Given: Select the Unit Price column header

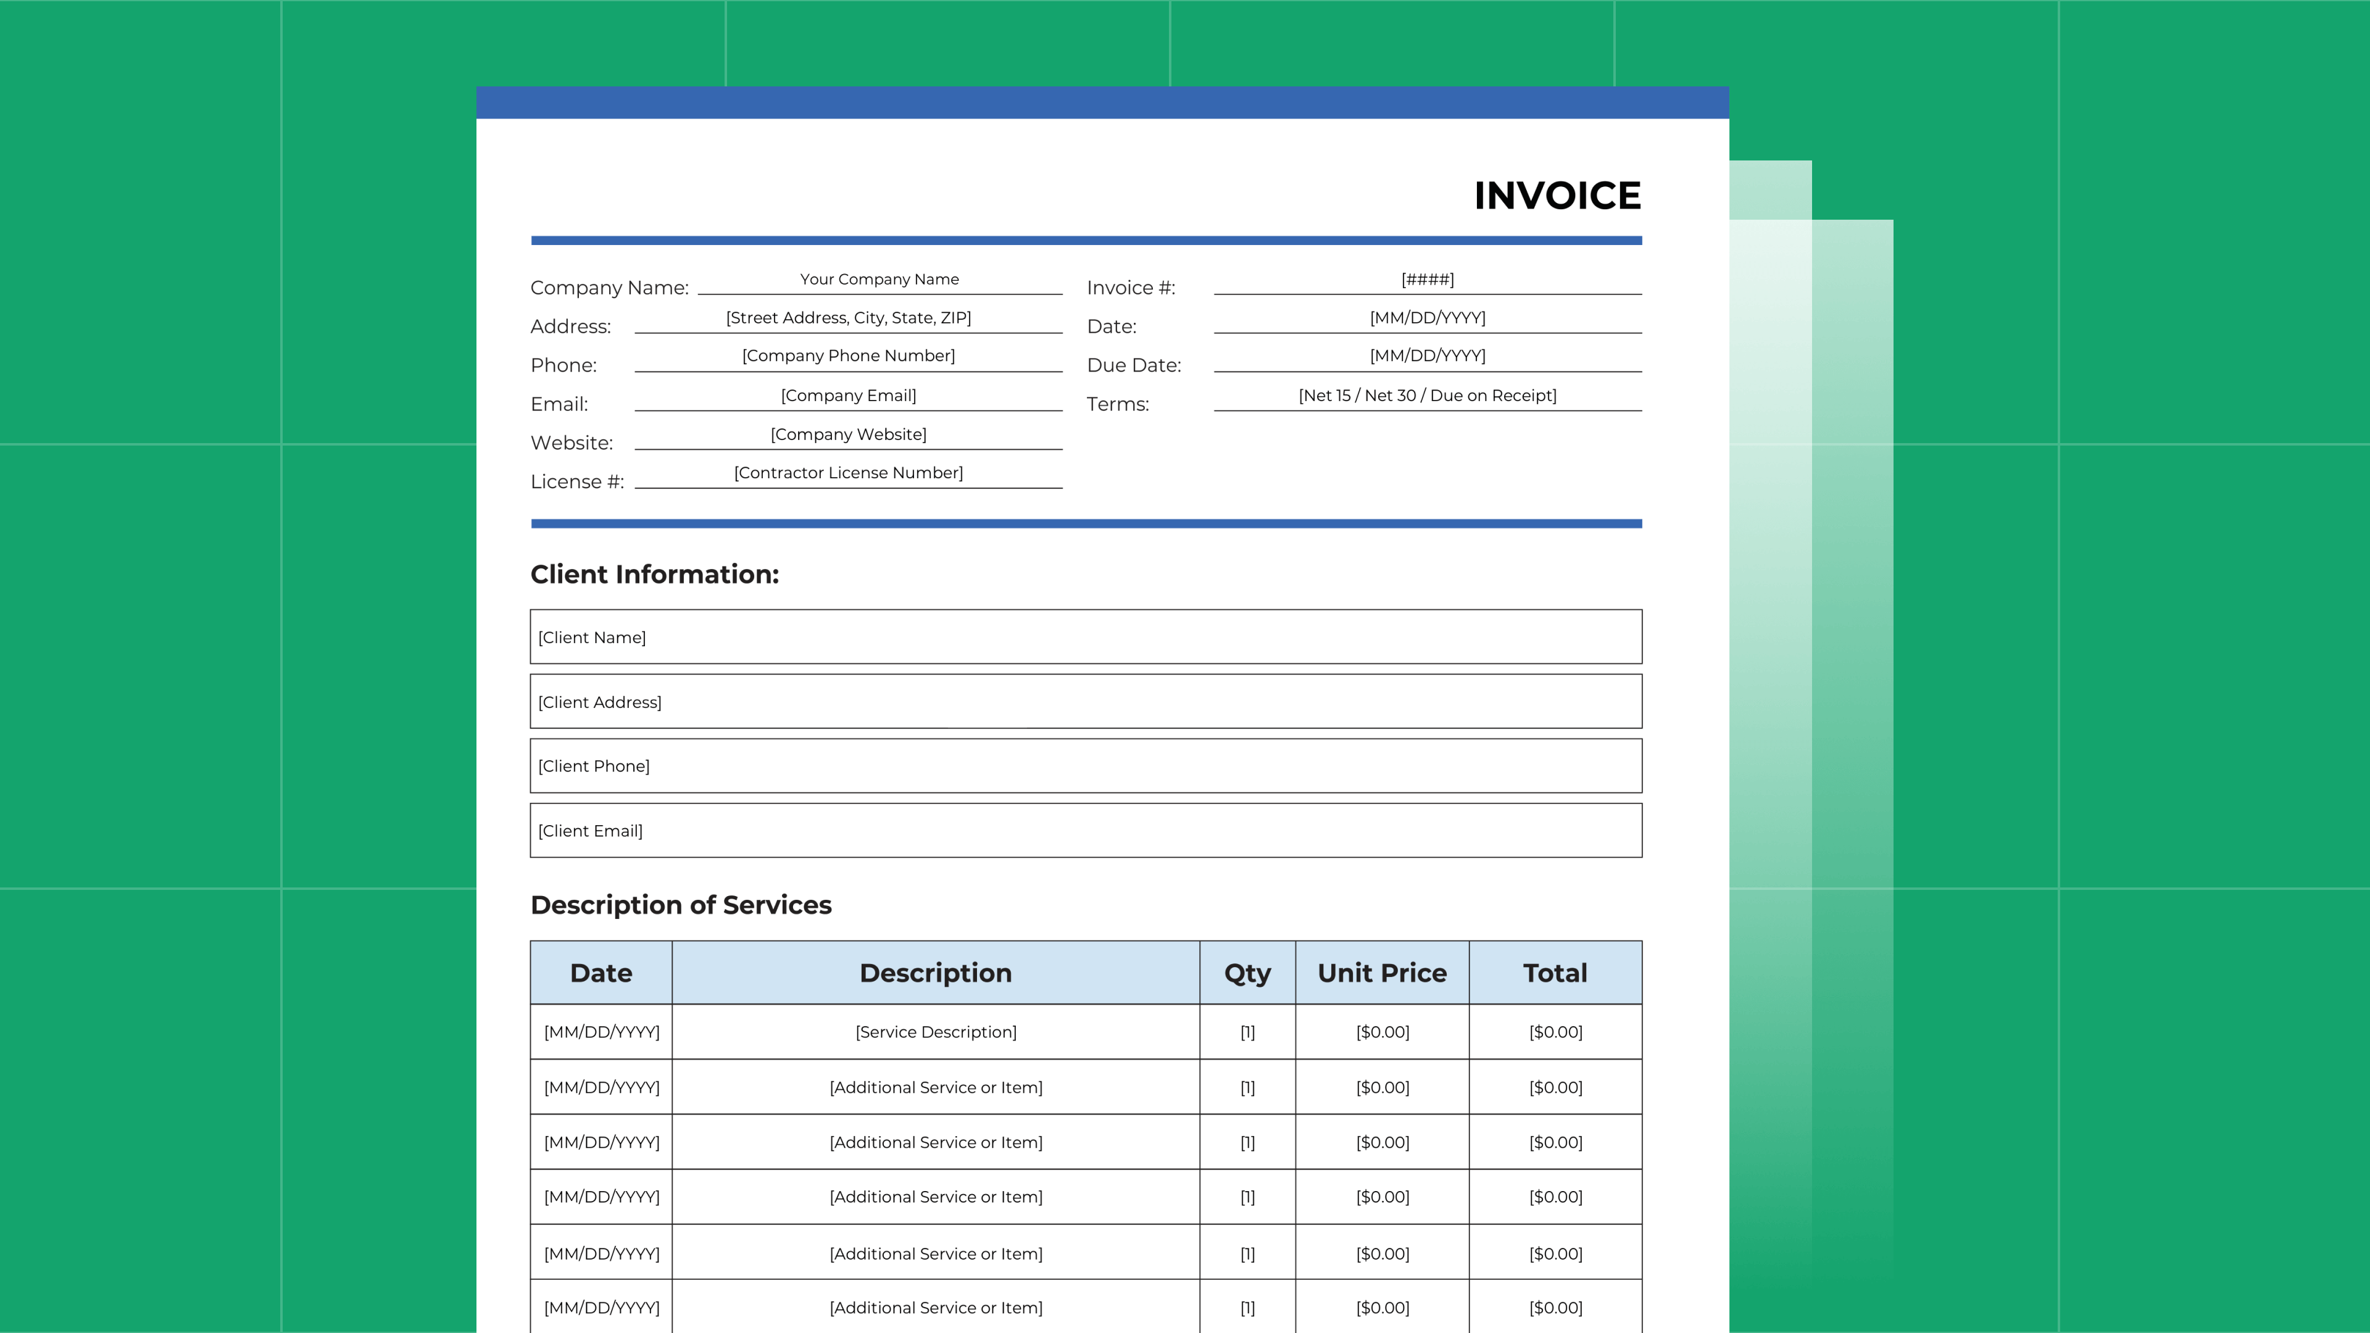Looking at the screenshot, I should (x=1382, y=973).
